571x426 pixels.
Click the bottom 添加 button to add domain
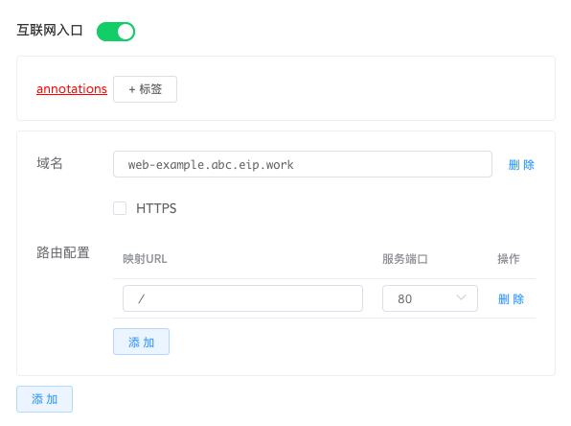click(x=44, y=399)
